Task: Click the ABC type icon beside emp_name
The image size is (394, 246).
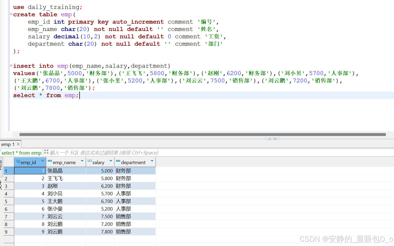Action: (50, 161)
